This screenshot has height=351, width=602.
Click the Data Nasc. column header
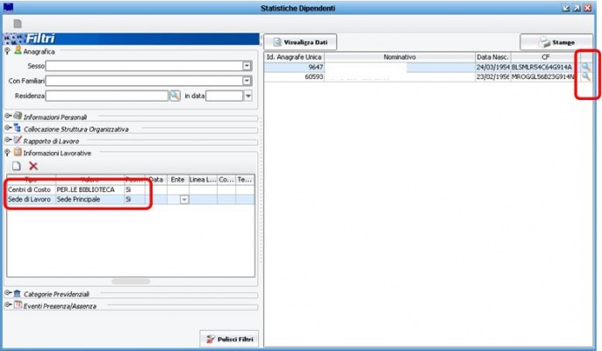493,57
